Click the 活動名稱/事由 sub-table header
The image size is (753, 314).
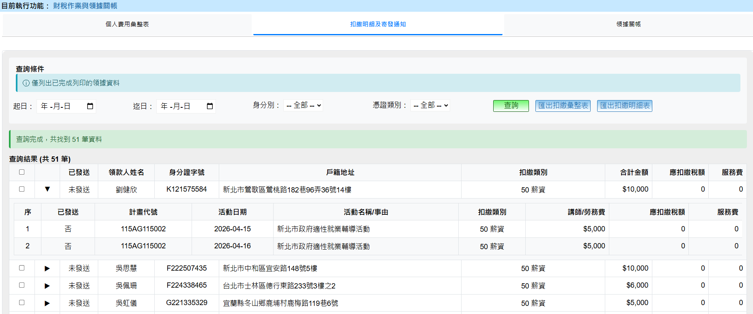click(366, 212)
